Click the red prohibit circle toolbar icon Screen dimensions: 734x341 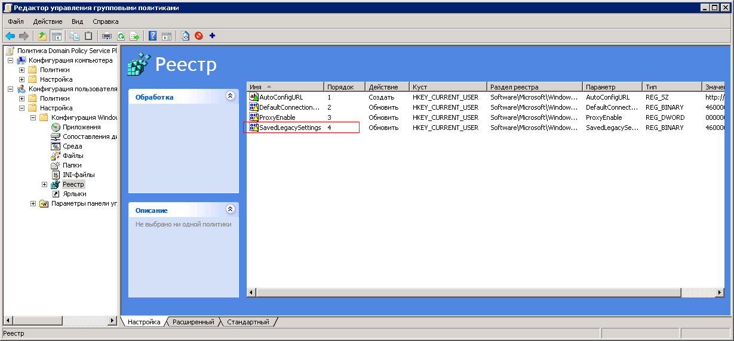(199, 36)
